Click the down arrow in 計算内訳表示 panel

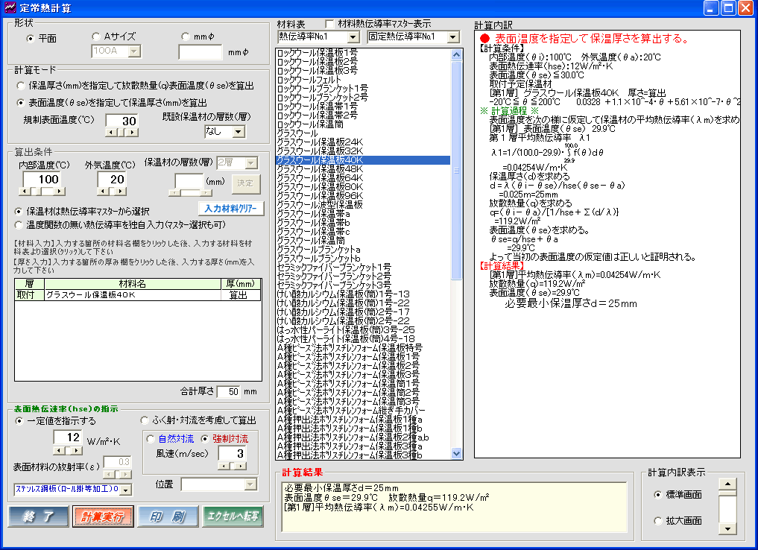[726, 529]
